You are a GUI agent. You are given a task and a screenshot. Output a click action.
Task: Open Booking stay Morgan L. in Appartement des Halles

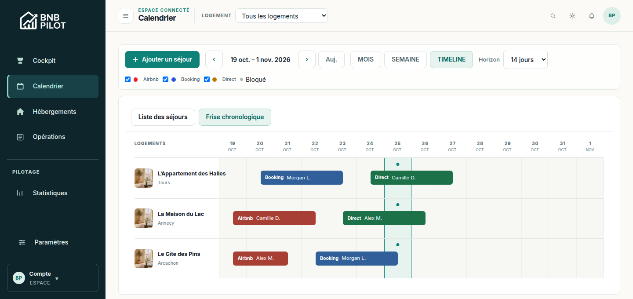(302, 178)
